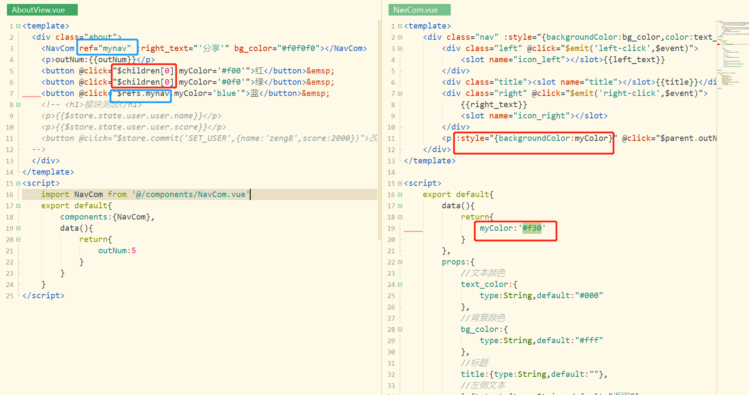Collapse data() fold on NavCom line 17
Image resolution: width=749 pixels, height=395 pixels.
[x=400, y=206]
